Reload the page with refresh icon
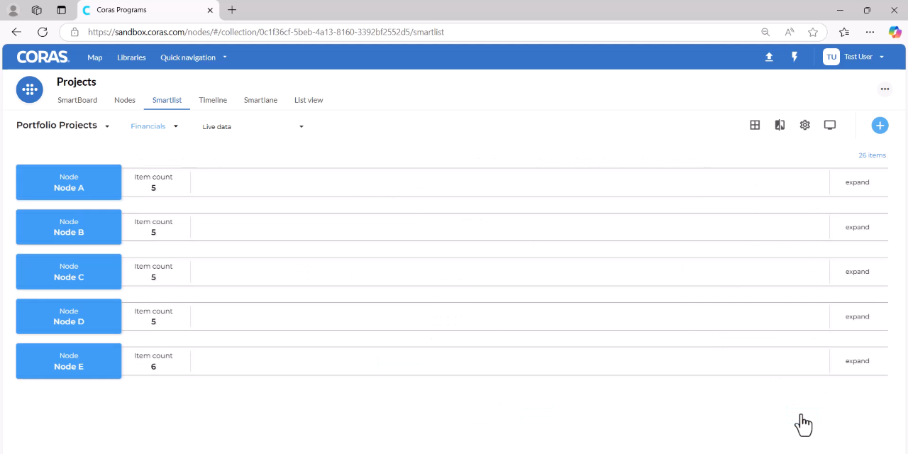 point(43,32)
